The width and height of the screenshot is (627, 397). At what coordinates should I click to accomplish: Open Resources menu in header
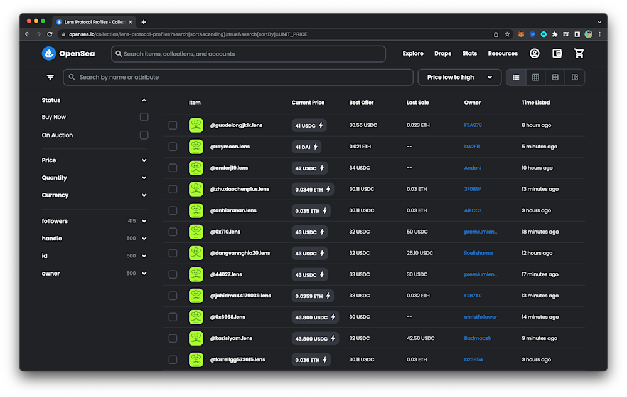(x=503, y=53)
